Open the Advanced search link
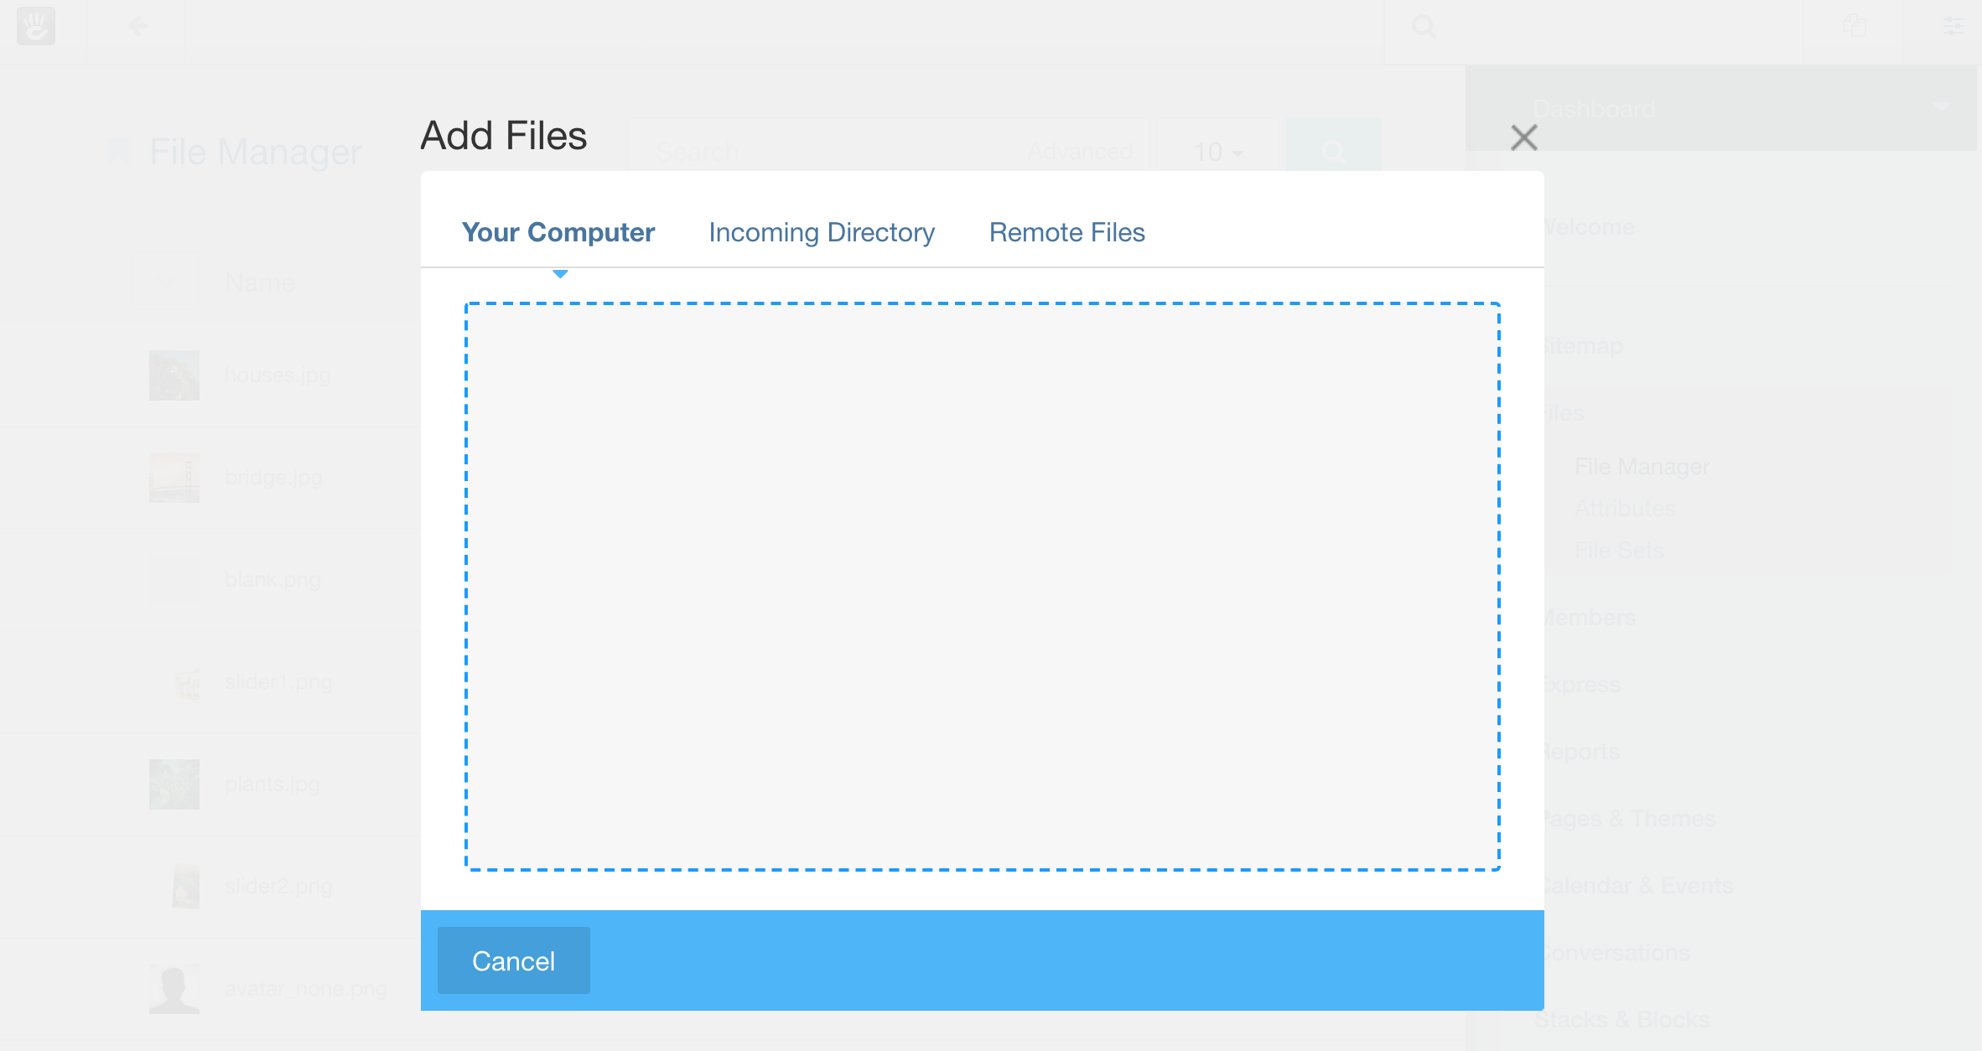Image resolution: width=1982 pixels, height=1051 pixels. point(1080,153)
